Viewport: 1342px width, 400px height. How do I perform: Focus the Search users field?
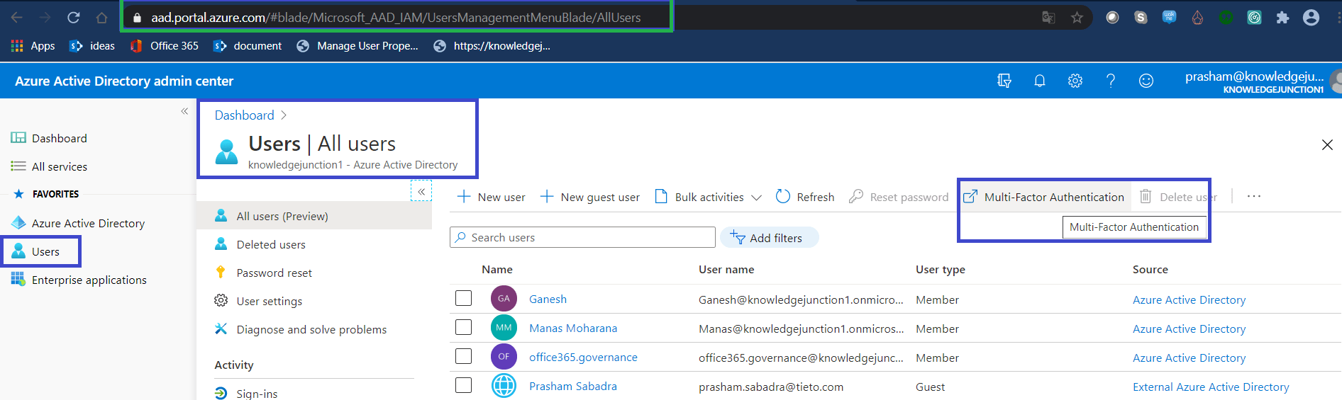tap(582, 237)
